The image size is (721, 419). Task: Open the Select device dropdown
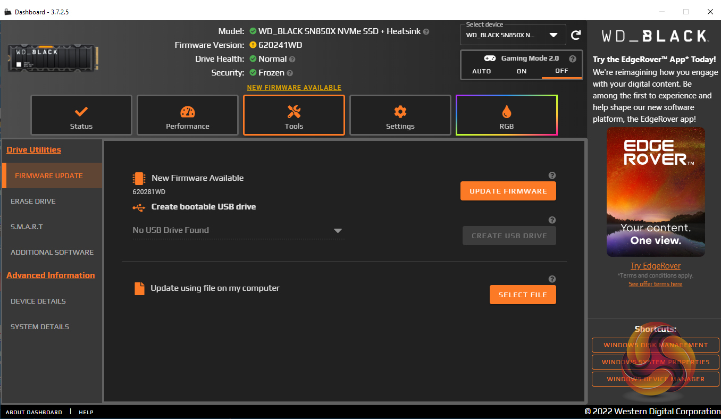(513, 35)
